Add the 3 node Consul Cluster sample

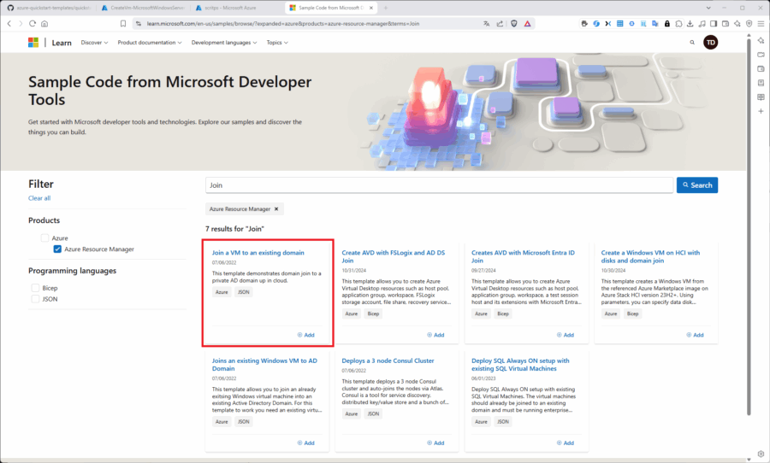click(x=435, y=442)
